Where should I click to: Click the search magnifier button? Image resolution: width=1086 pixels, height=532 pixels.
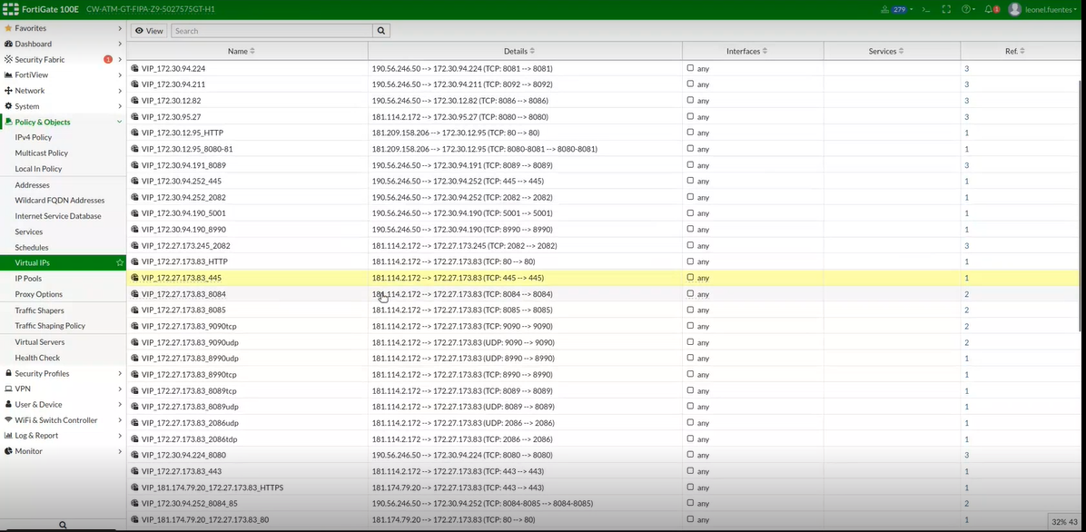tap(381, 31)
